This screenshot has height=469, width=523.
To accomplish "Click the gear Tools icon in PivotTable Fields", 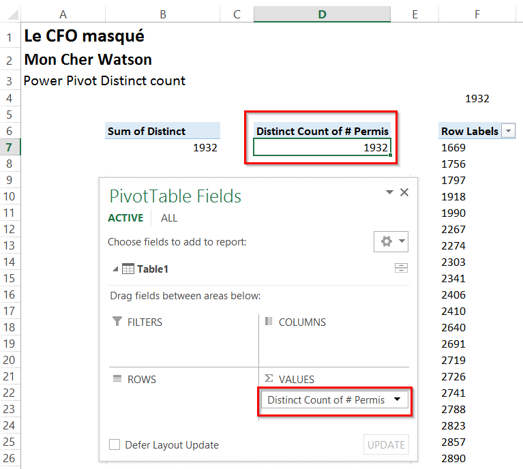I will pyautogui.click(x=387, y=241).
